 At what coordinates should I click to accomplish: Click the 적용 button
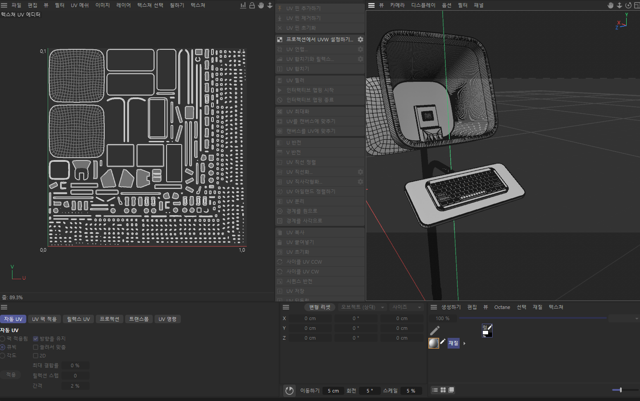(10, 375)
